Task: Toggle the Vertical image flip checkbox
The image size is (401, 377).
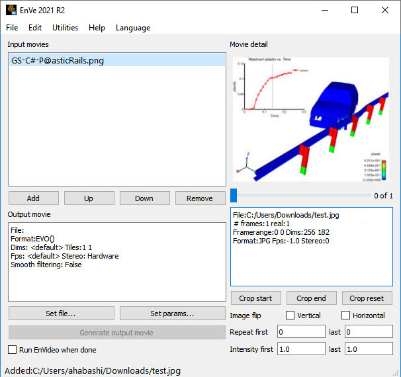Action: coord(290,315)
